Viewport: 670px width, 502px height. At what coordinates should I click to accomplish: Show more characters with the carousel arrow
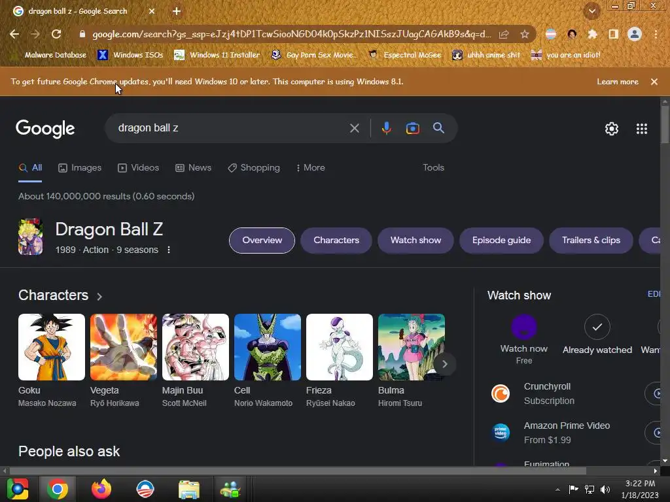[445, 364]
